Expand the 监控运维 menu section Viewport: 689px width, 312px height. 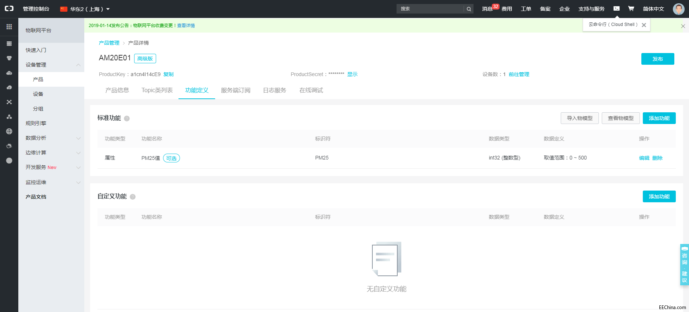(x=78, y=182)
